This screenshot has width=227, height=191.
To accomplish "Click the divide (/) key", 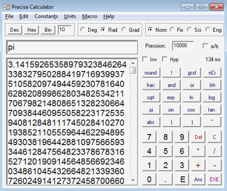I will pyautogui.click(x=214, y=151).
